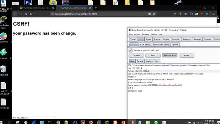Screen dimensions: 220x124
Task: Open Firefox from the Windows taskbar
Action: coord(91,122)
